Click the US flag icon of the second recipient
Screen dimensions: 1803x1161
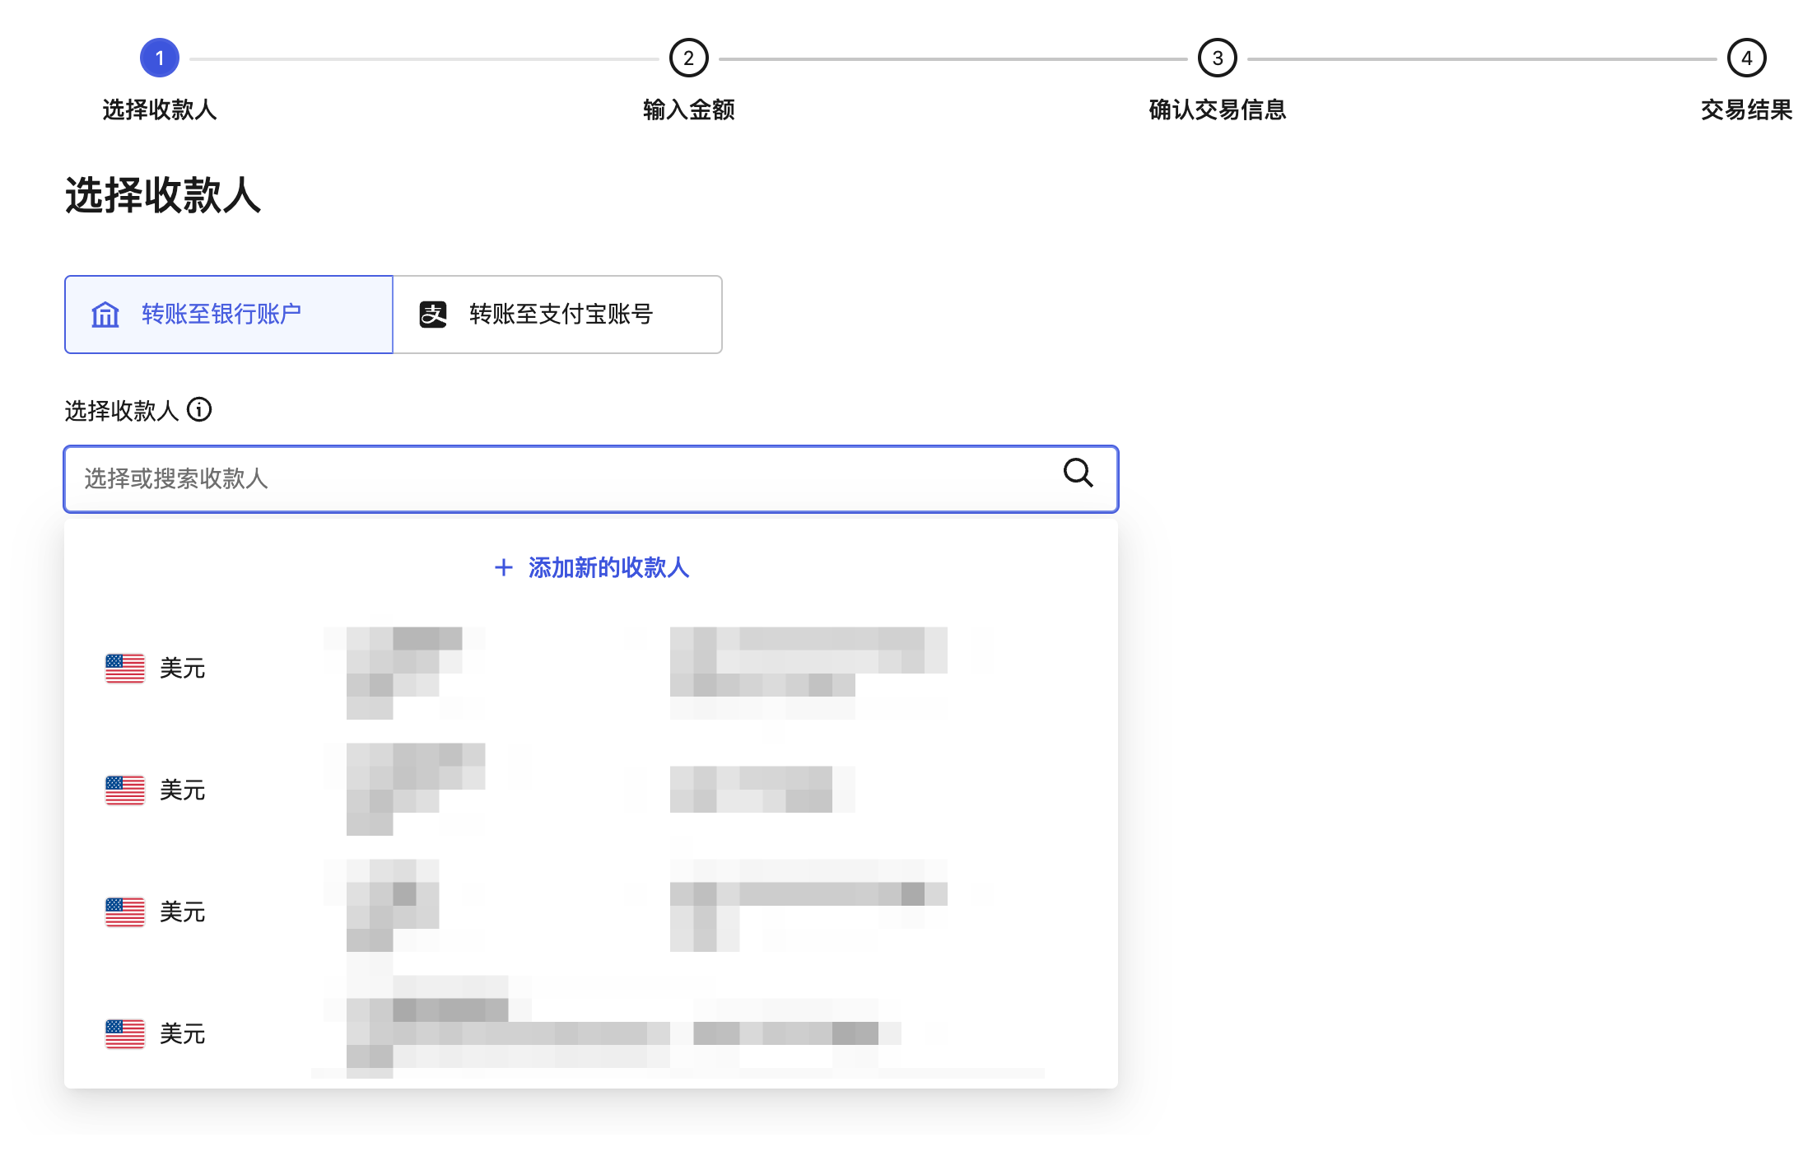[123, 789]
